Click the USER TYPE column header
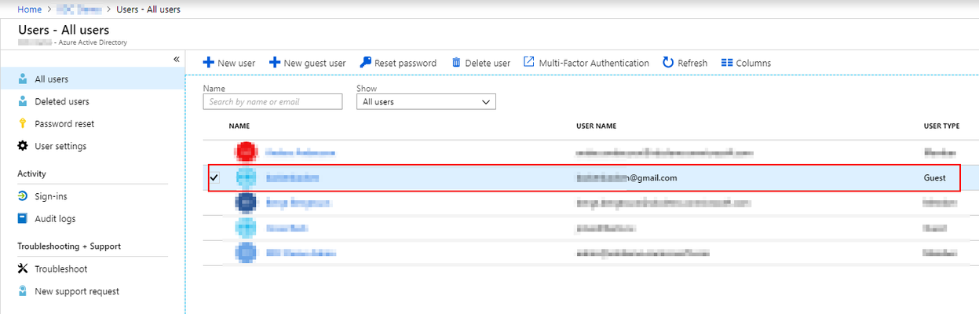 [x=941, y=126]
